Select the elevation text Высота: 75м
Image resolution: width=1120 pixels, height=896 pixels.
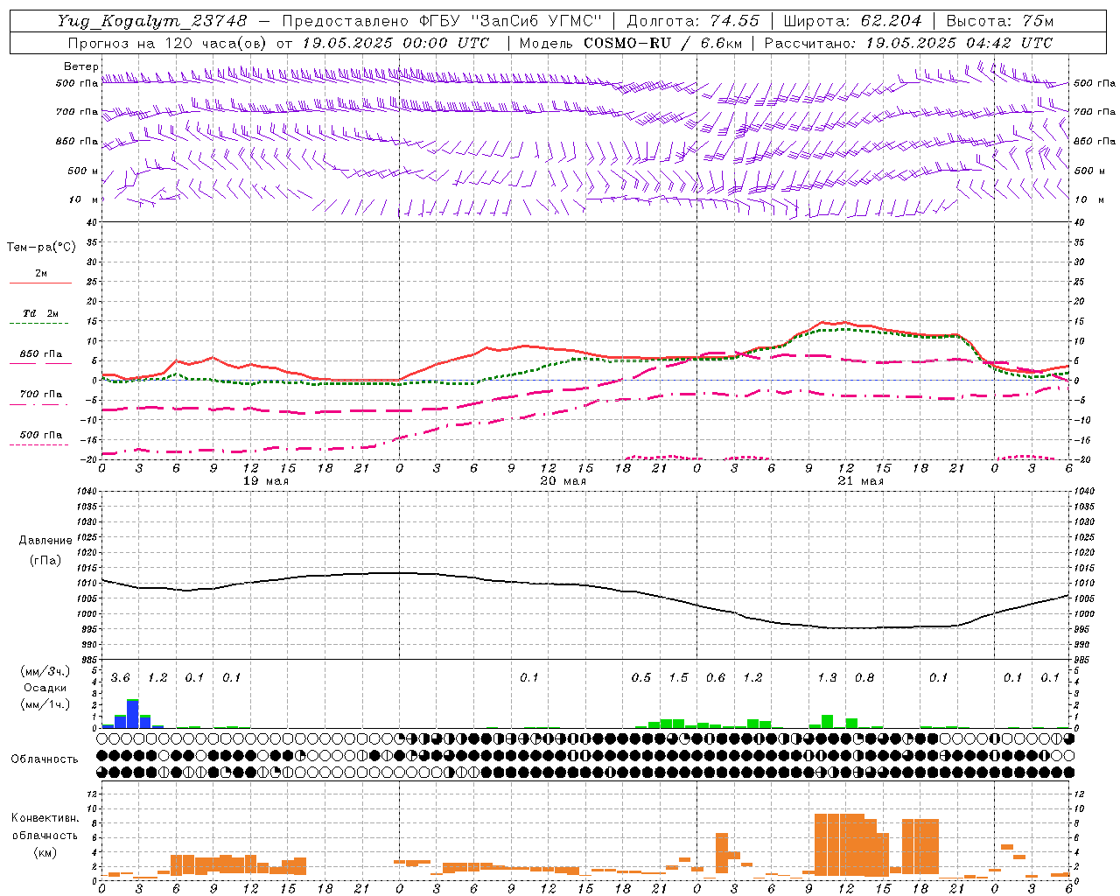[1000, 21]
